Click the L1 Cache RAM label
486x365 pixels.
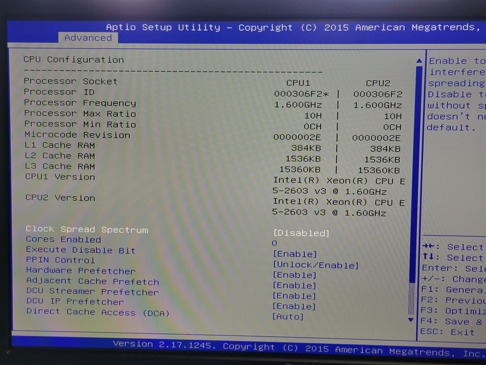[x=60, y=145]
